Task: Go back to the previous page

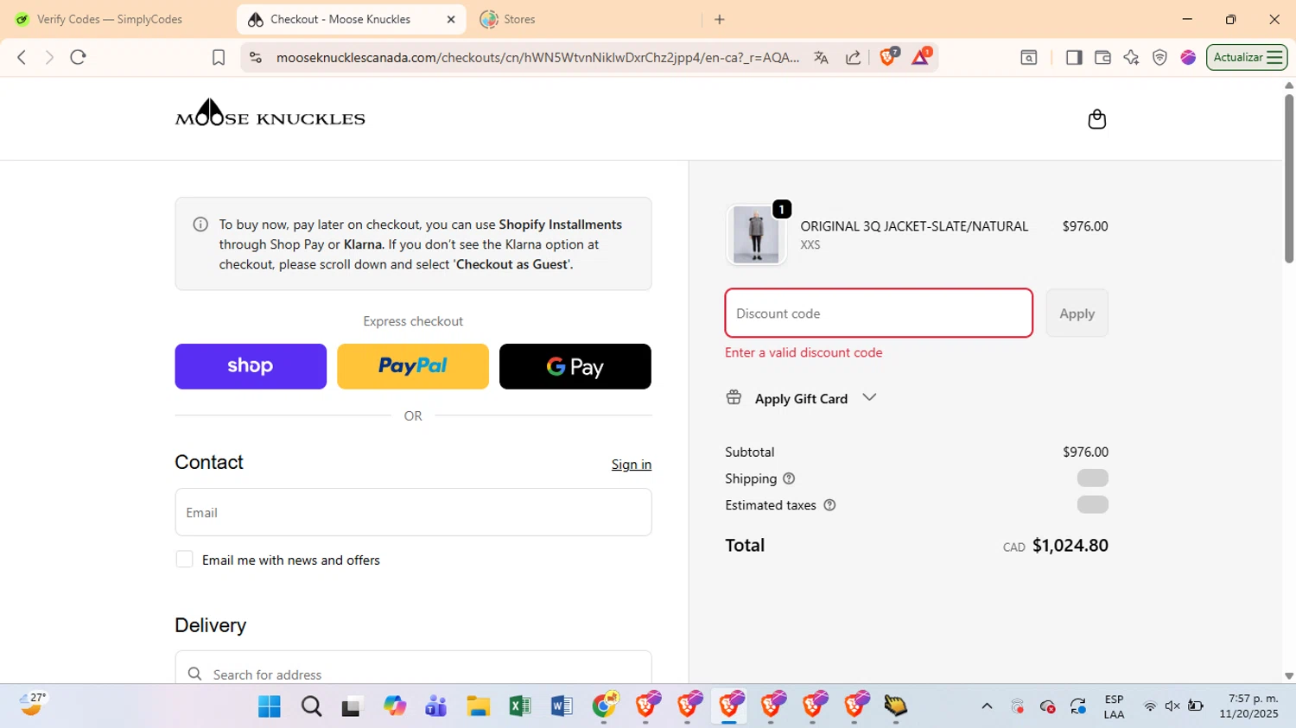Action: [22, 57]
